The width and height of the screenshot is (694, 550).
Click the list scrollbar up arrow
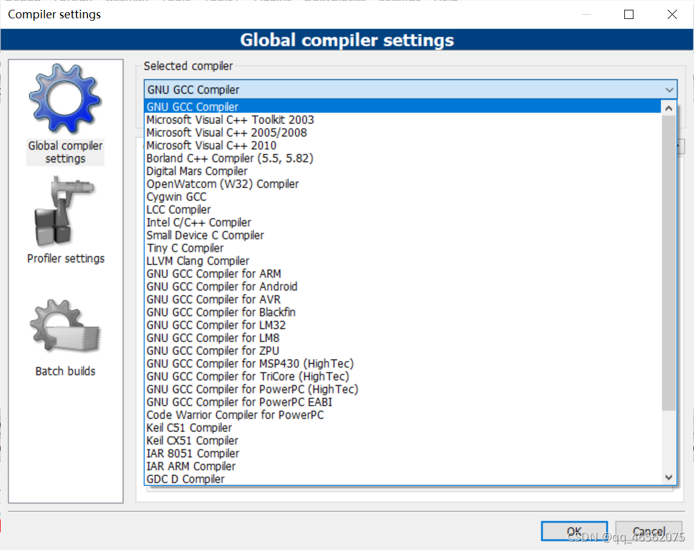669,108
